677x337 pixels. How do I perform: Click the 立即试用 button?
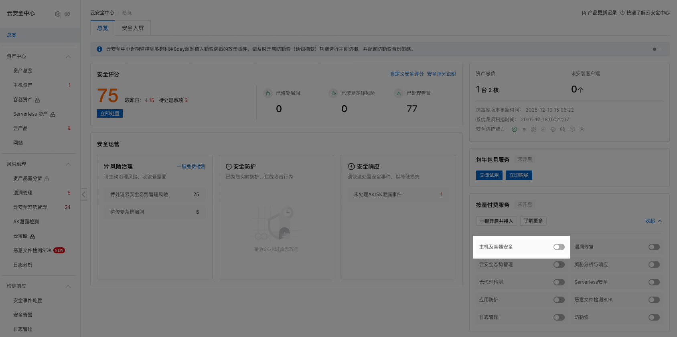(489, 175)
